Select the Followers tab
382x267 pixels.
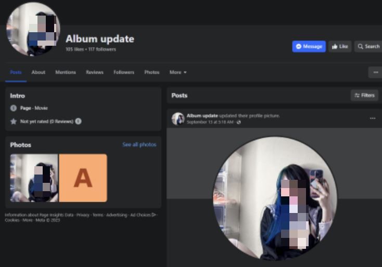(x=124, y=73)
